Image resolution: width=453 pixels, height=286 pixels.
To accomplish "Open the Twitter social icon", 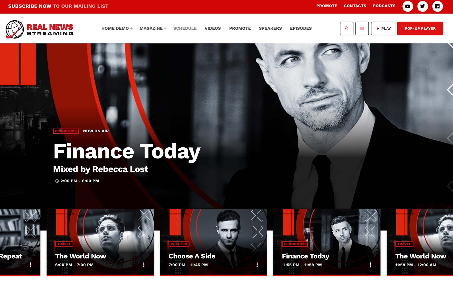I will pos(423,6).
